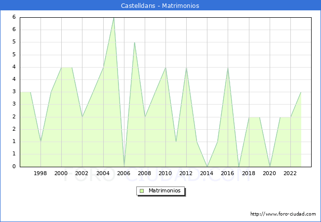
Task: Click the 2007 peak data point
Action: click(x=134, y=42)
